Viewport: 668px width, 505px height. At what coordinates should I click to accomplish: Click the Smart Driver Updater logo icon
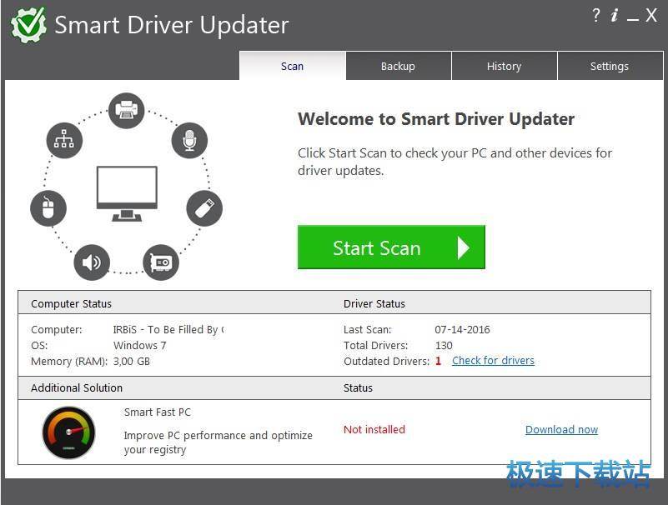28,24
